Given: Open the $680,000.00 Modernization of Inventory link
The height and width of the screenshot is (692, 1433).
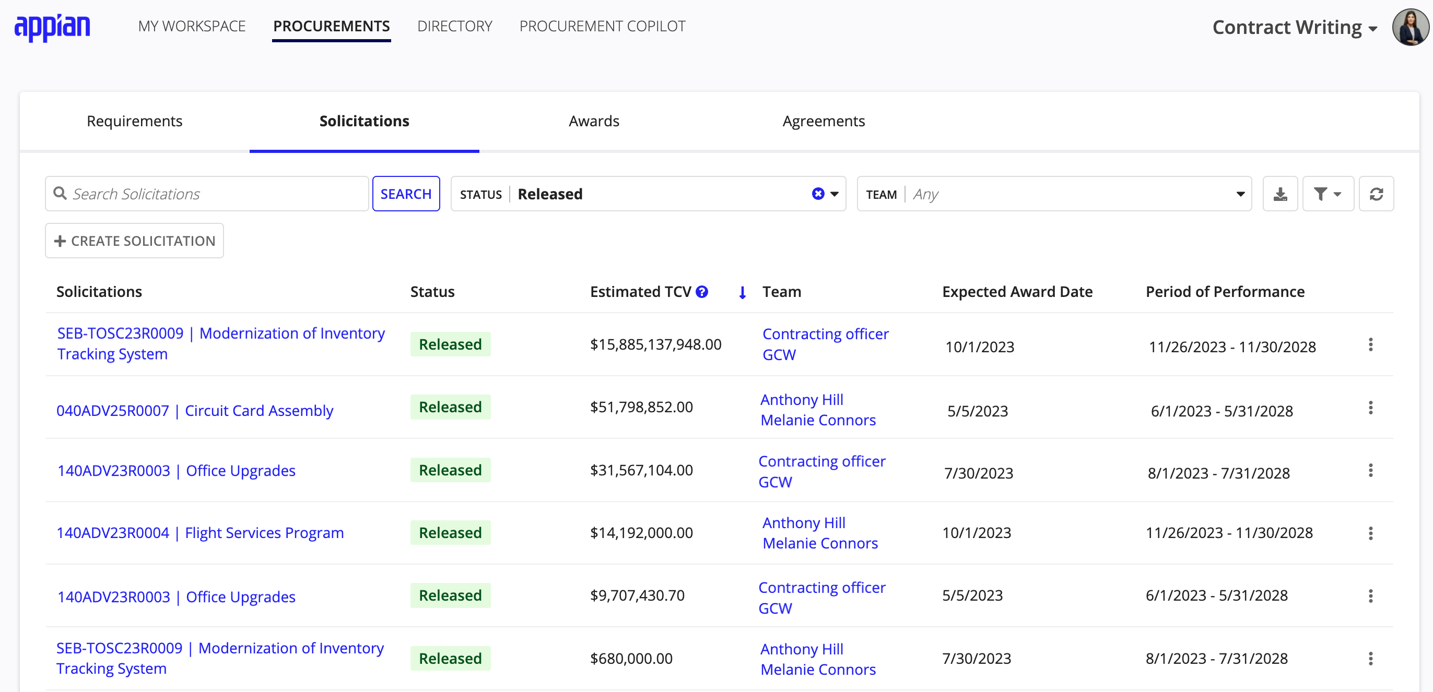Looking at the screenshot, I should [220, 658].
